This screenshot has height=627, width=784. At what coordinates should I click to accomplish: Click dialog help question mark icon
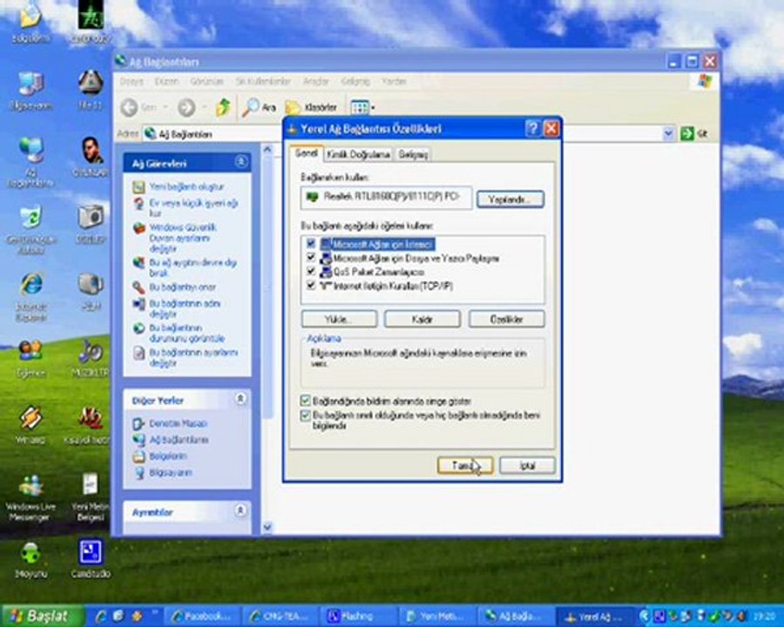click(x=532, y=129)
